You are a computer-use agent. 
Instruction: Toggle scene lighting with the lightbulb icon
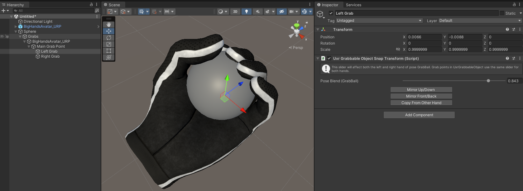247,12
